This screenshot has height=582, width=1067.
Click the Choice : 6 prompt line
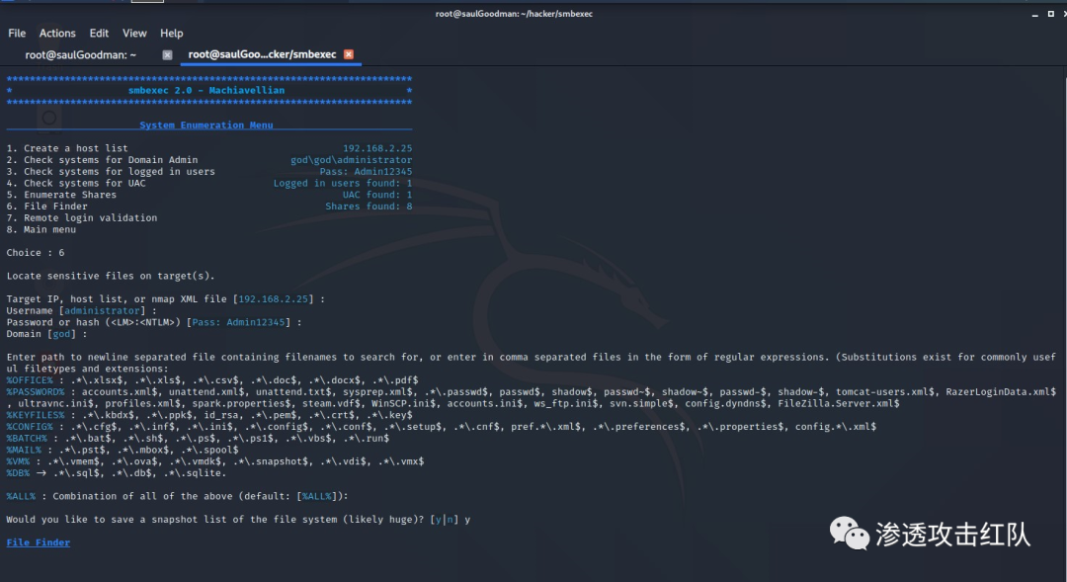[x=36, y=253]
